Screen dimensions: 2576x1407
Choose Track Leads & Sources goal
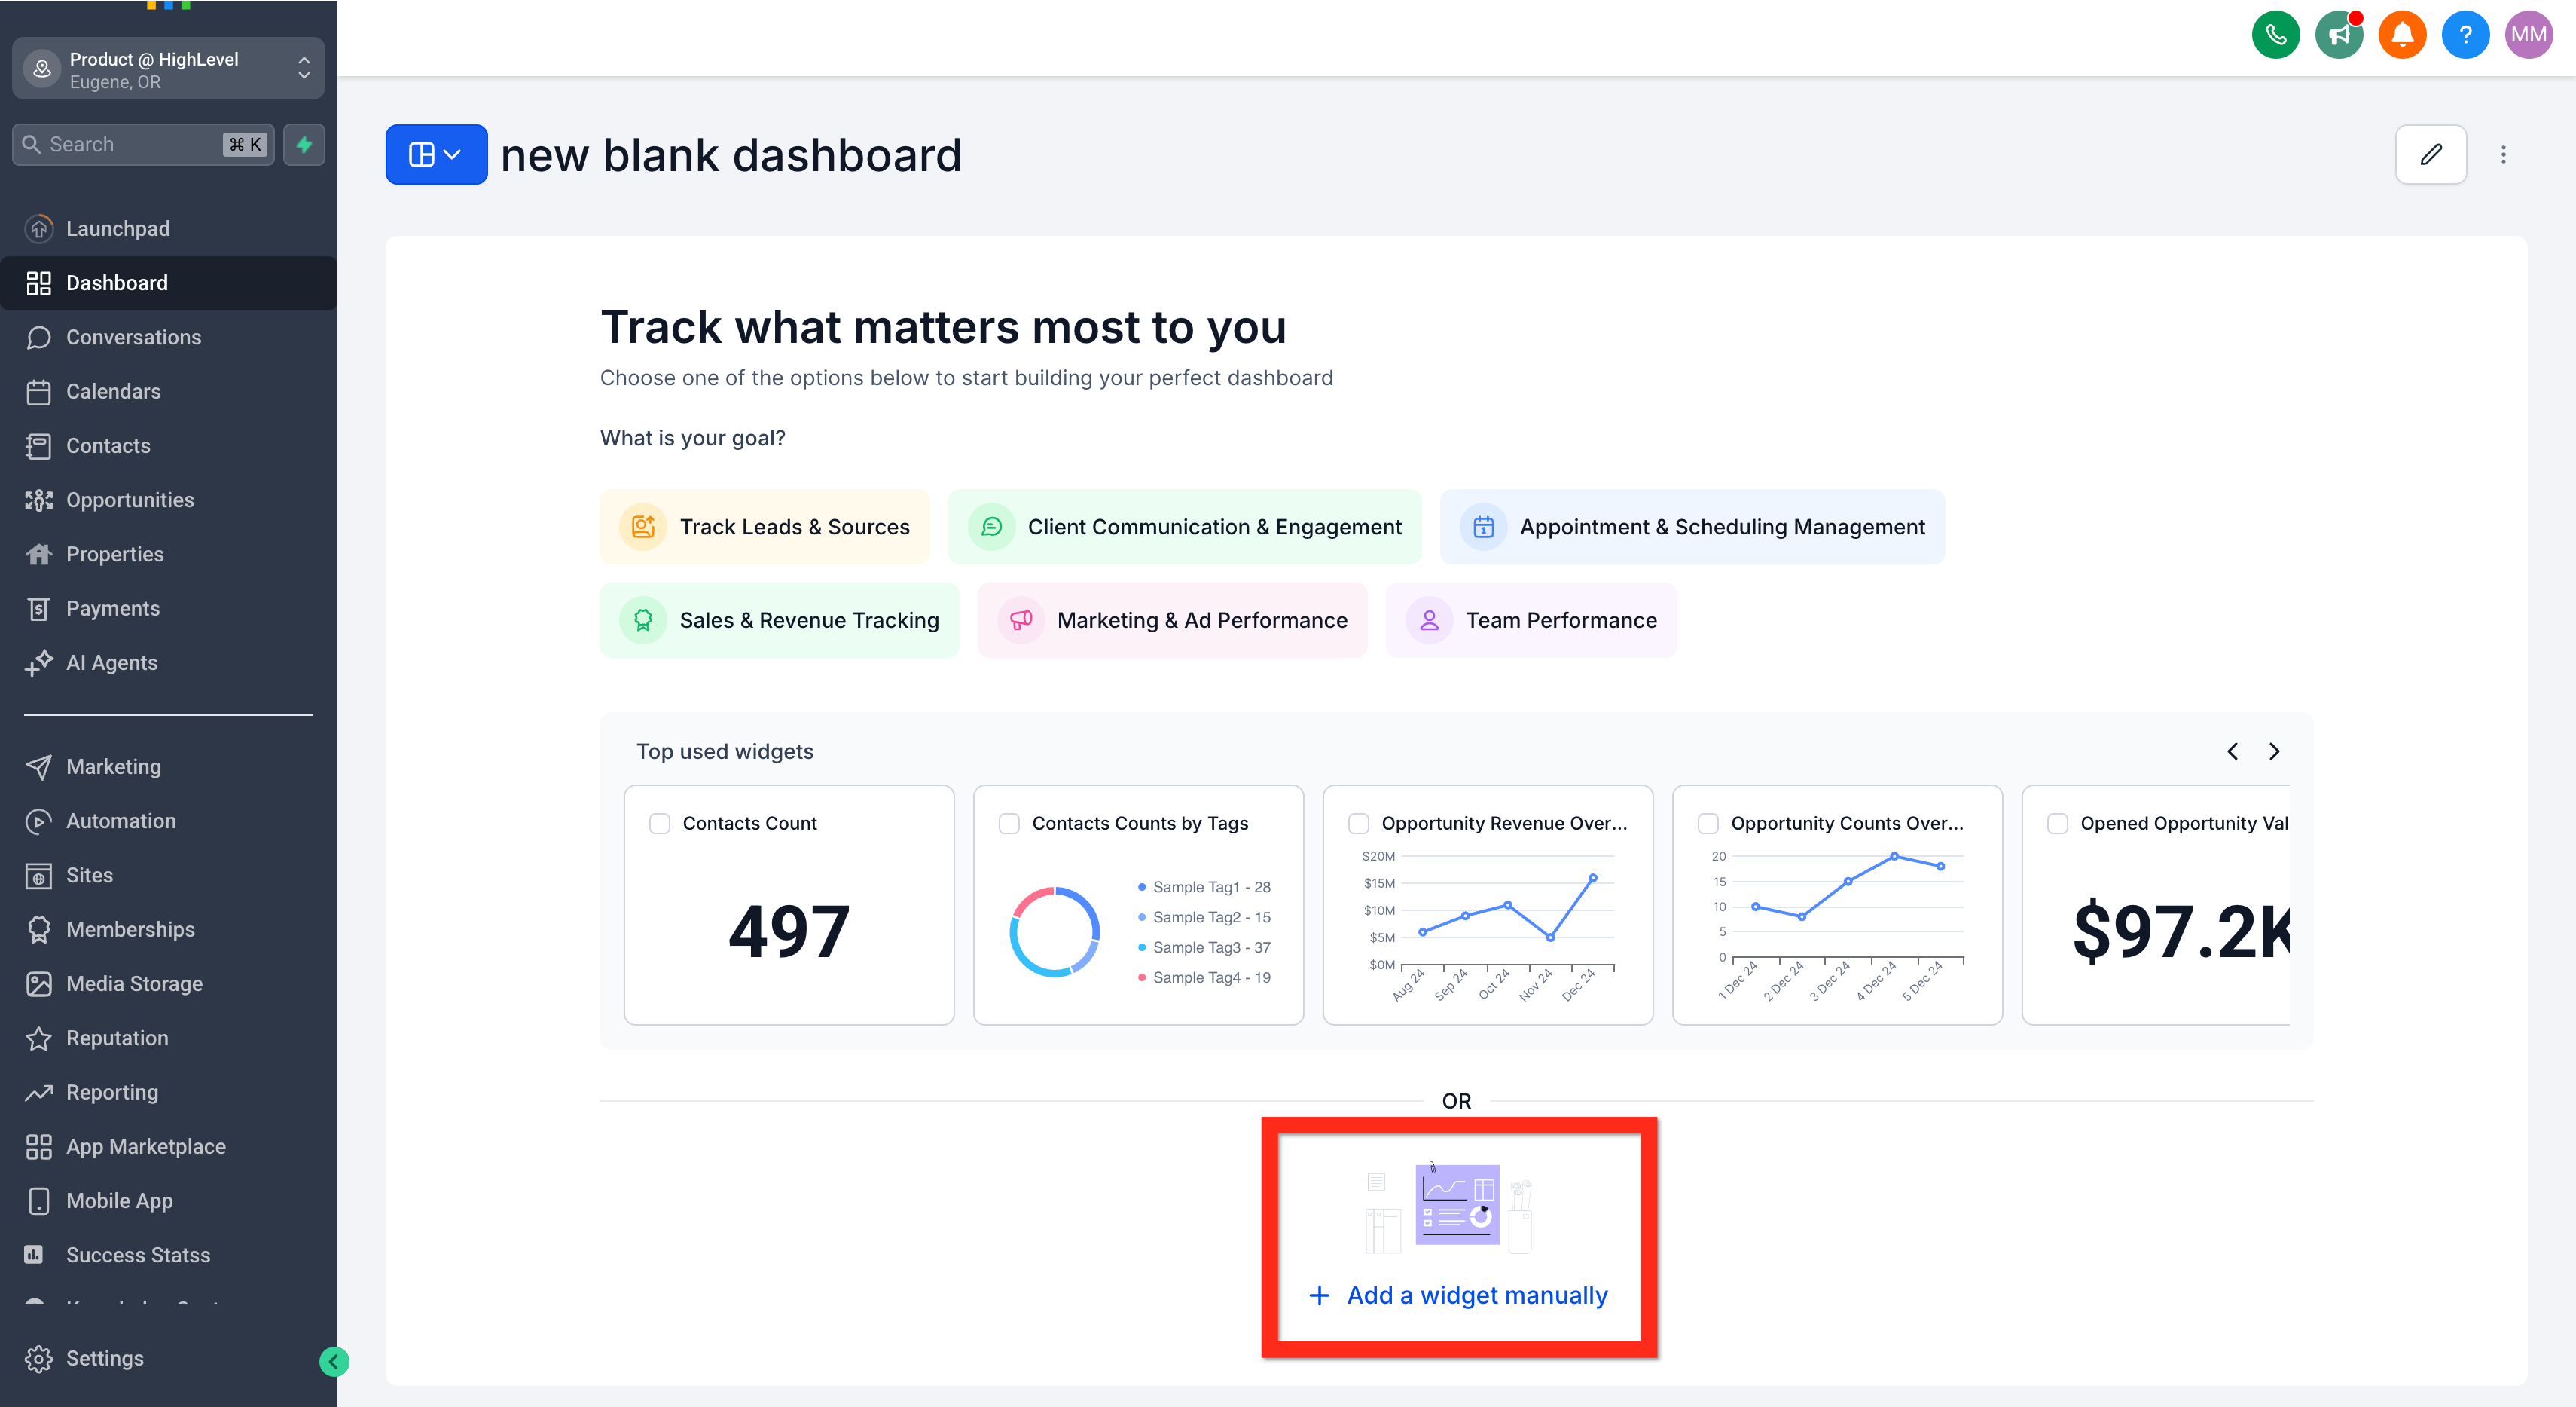pos(765,526)
